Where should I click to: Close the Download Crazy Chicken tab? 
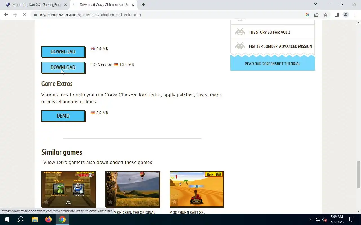(x=133, y=5)
